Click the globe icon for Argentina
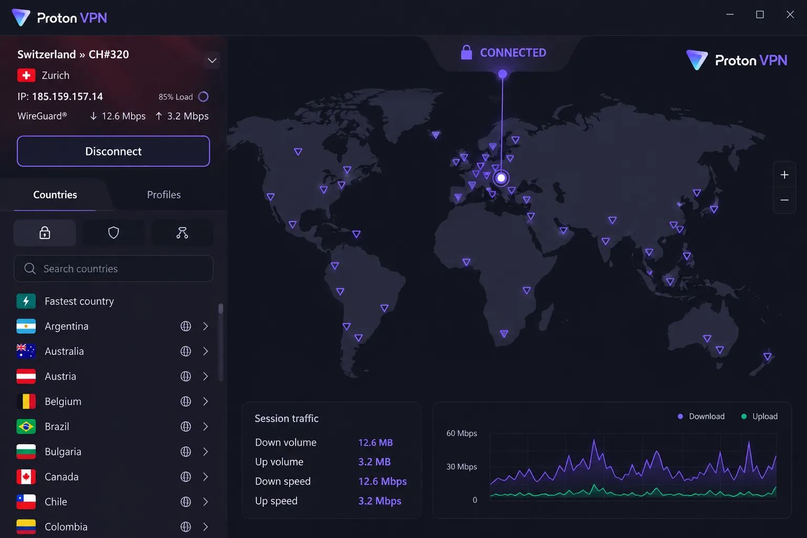 (x=186, y=326)
